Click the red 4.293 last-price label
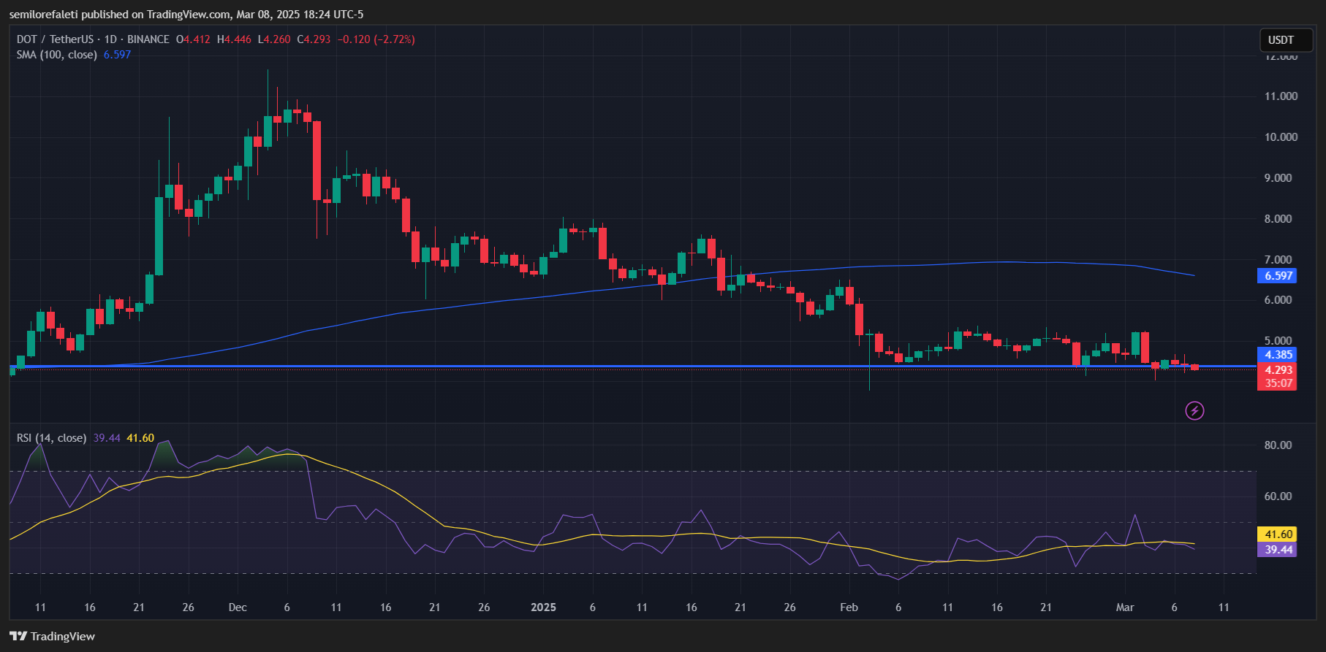Viewport: 1326px width, 652px height. [1277, 370]
